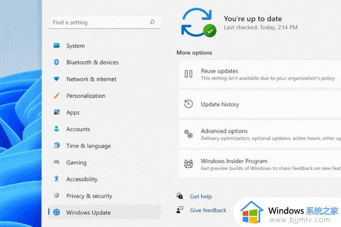The image size is (341, 227).
Task: Click the Bluetooth icon in sidebar
Action: (x=56, y=62)
